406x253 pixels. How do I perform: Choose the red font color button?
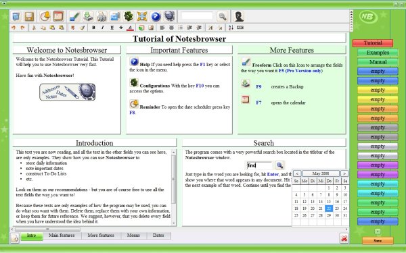130,28
